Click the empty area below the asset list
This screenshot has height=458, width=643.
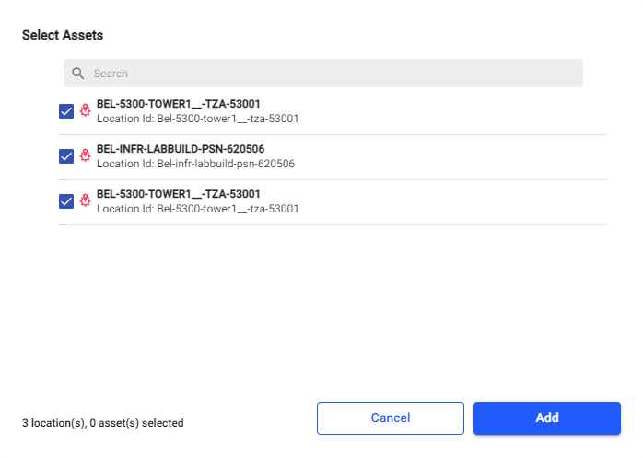click(x=332, y=303)
